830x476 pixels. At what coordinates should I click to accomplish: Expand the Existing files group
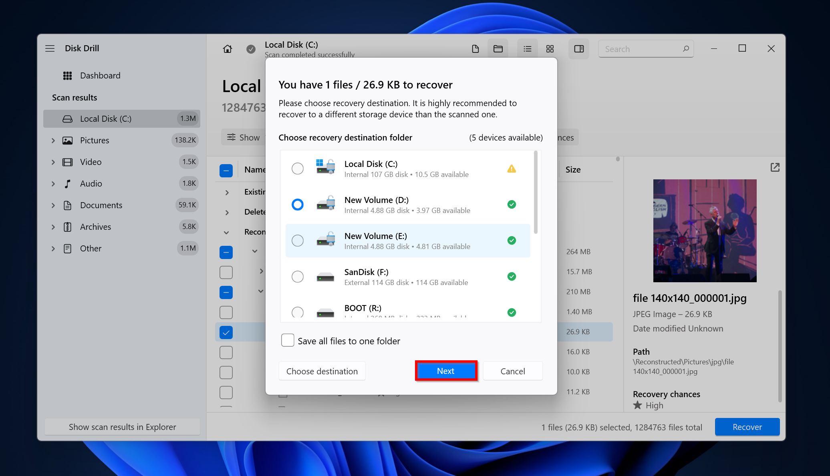coord(227,193)
